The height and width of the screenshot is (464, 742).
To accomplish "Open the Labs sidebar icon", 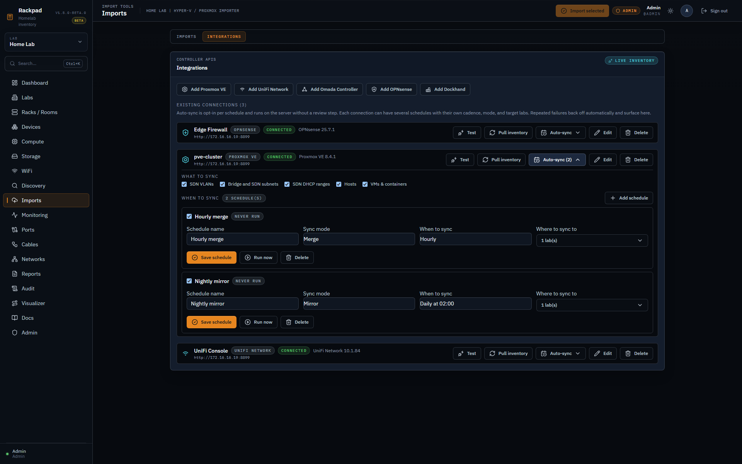I will (x=15, y=97).
